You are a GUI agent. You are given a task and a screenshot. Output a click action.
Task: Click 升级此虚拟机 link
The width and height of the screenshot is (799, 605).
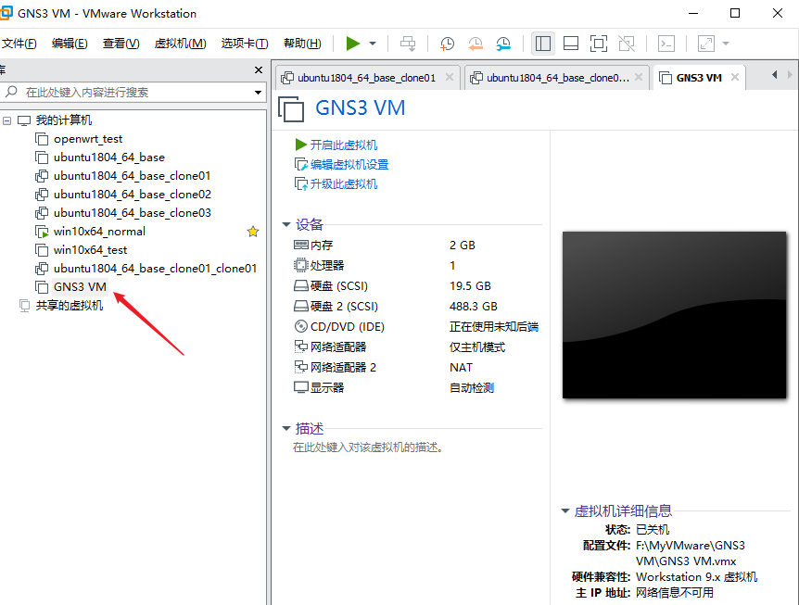click(344, 183)
